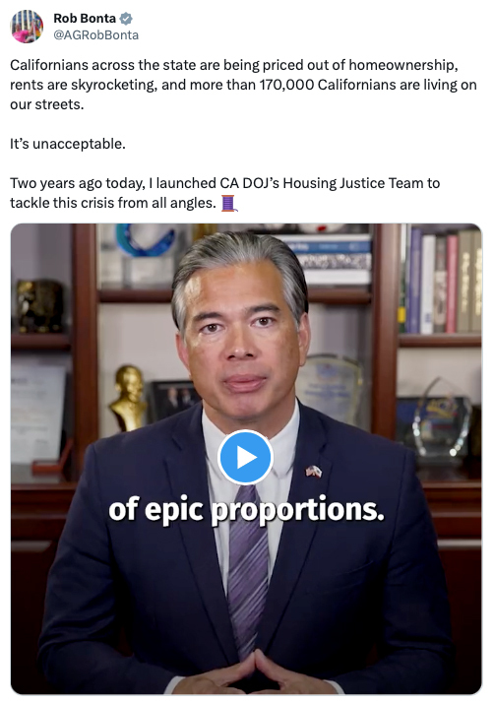This screenshot has height=704, width=493.
Task: Click the flag lapel pin on the jacket
Action: 314,472
